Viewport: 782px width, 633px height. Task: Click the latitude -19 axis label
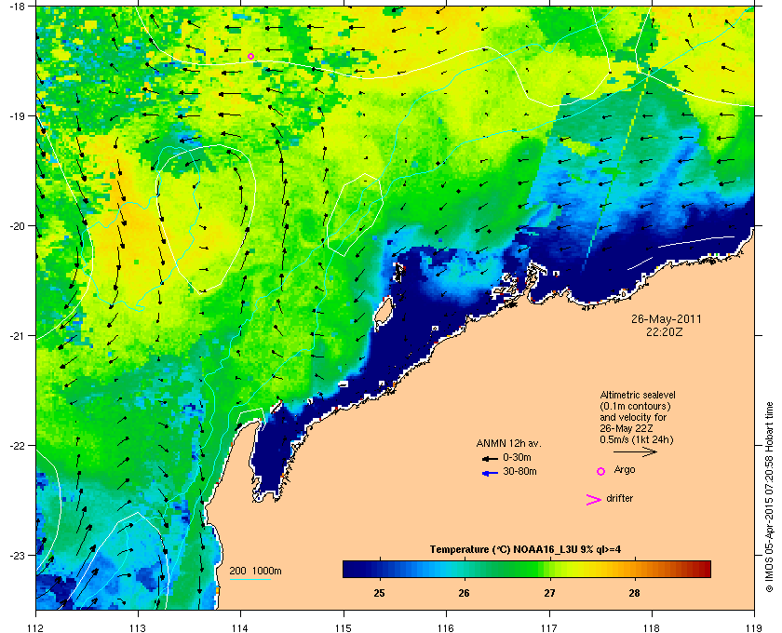pyautogui.click(x=18, y=115)
